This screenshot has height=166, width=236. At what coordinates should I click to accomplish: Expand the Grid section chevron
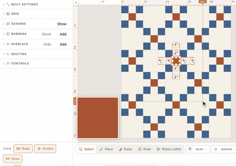pos(4,14)
